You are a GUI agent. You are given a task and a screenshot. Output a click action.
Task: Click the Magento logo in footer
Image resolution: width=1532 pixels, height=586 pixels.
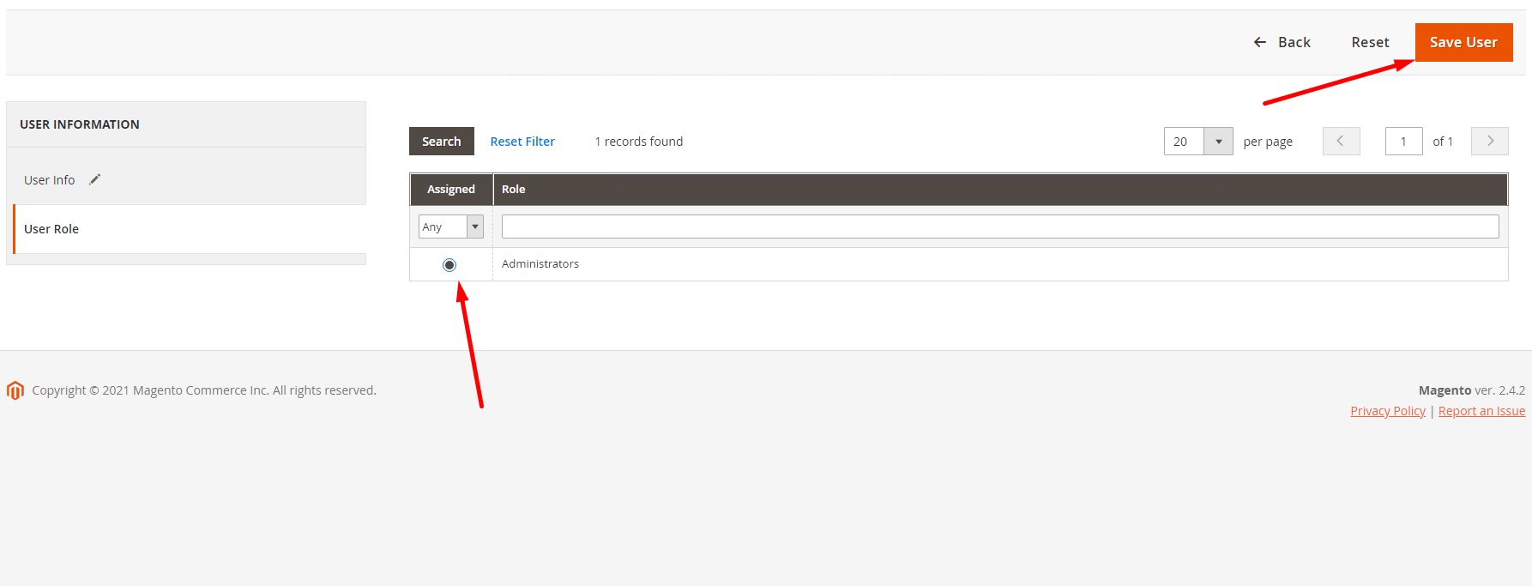coord(15,390)
